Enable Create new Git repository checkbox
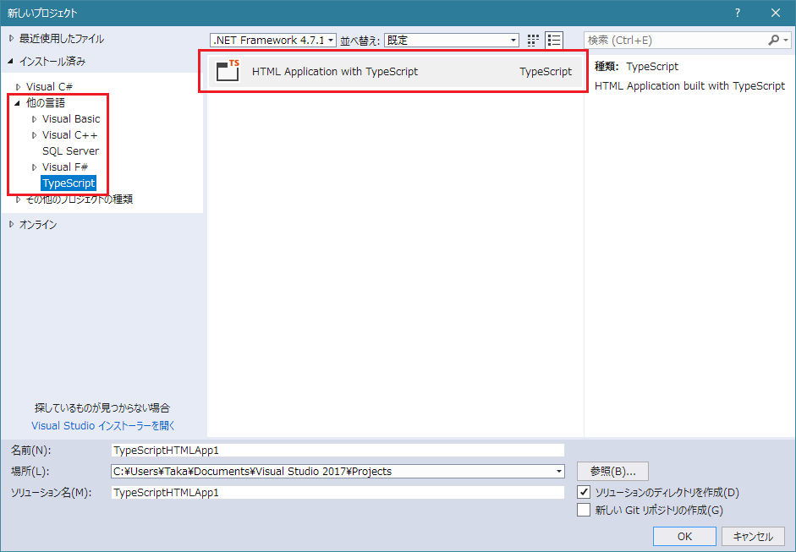 click(x=584, y=510)
